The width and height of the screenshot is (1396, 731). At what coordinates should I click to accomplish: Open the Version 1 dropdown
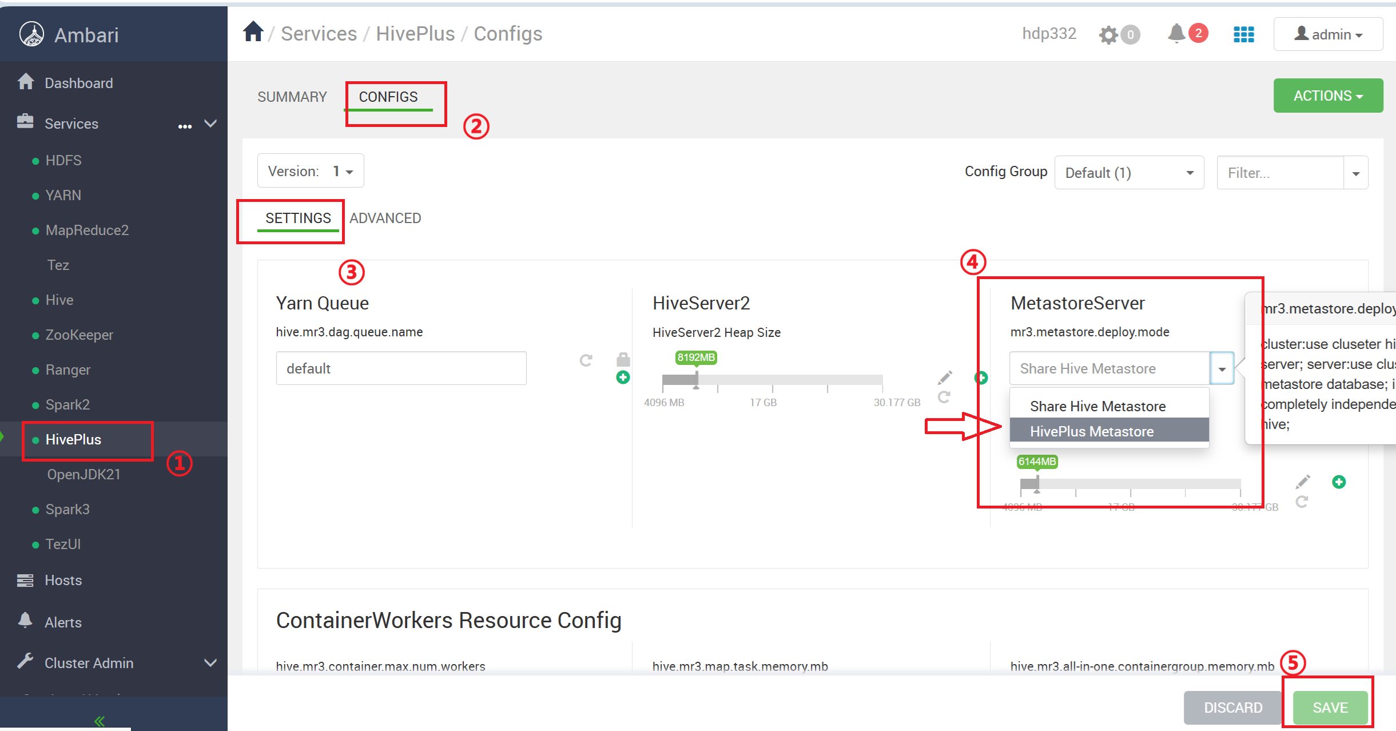pos(311,170)
